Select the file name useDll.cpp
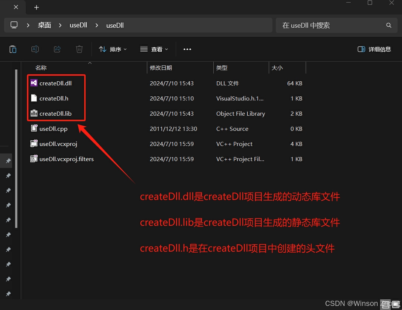Screen dimensions: 402x310 click(53, 129)
